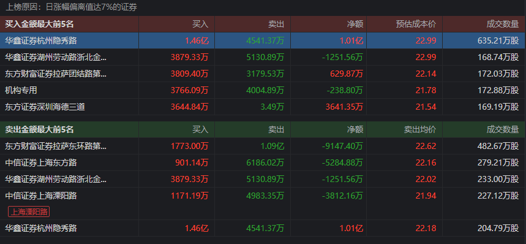Click volume cell 169.19万股

[498, 107]
